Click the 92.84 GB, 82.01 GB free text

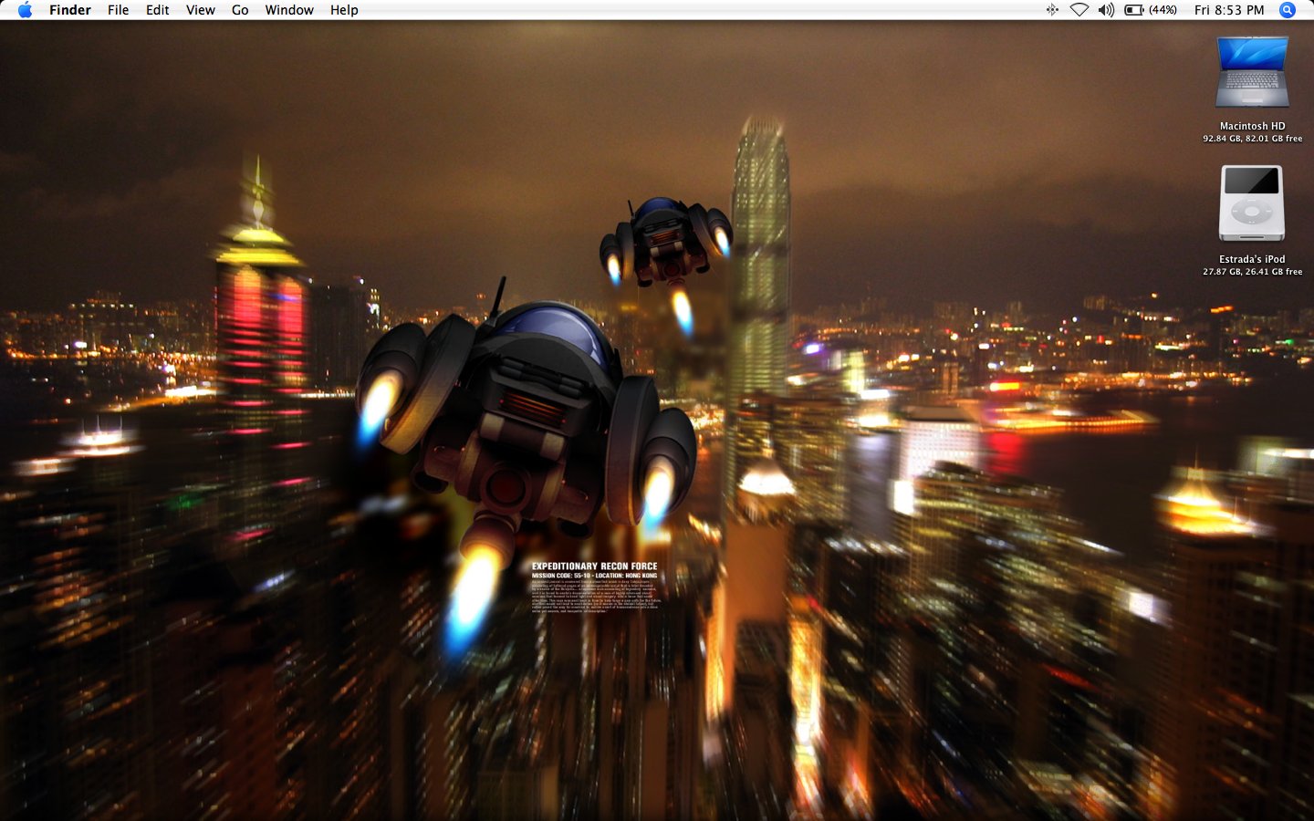(x=1252, y=139)
